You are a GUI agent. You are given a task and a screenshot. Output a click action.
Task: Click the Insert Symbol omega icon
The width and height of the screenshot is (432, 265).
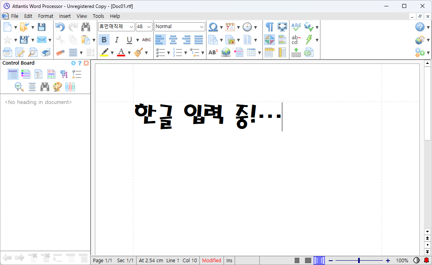tap(213, 27)
